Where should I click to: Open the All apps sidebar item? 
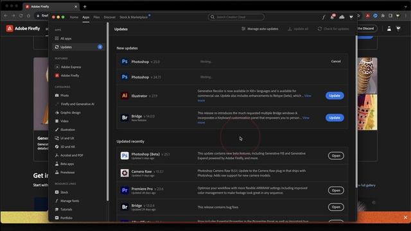66,38
